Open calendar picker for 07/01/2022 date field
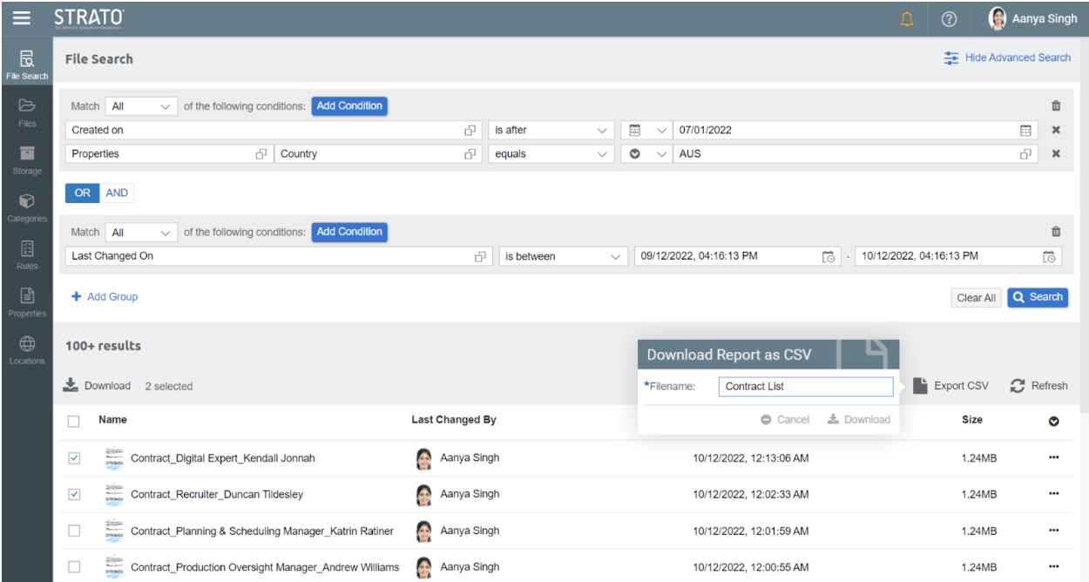1089x582 pixels. click(1025, 131)
